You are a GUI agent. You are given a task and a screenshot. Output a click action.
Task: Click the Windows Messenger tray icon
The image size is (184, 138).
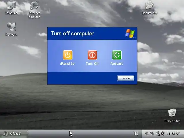tap(158, 134)
